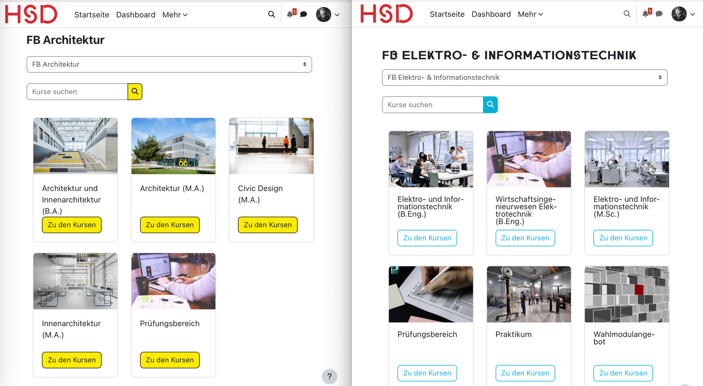Click inside the Kurse suchen input field
The height and width of the screenshot is (386, 703).
77,91
